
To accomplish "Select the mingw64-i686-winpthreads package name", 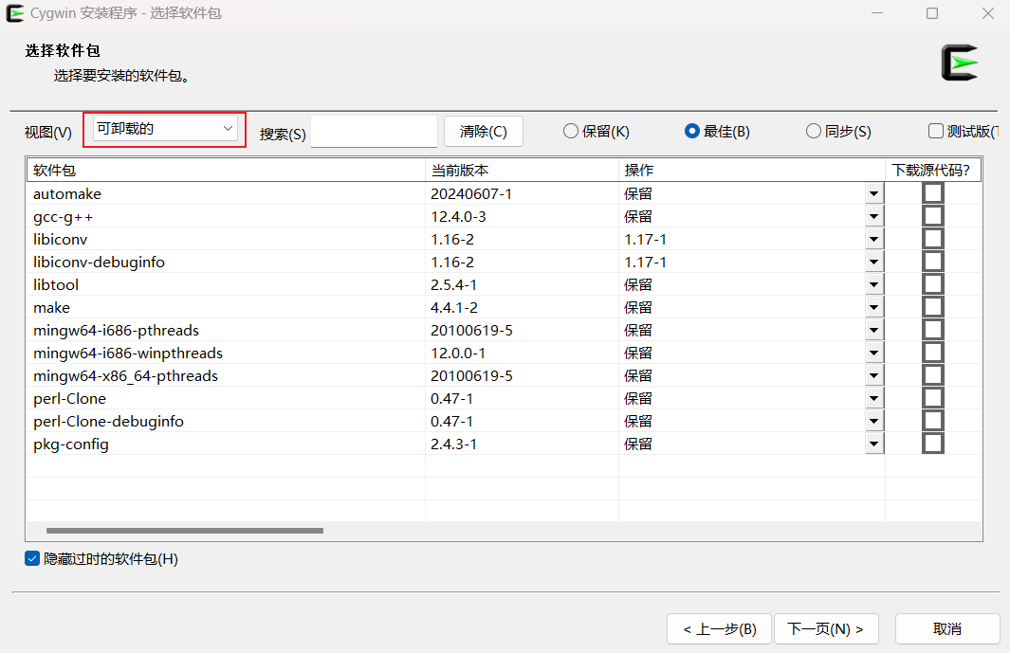I will click(x=127, y=353).
